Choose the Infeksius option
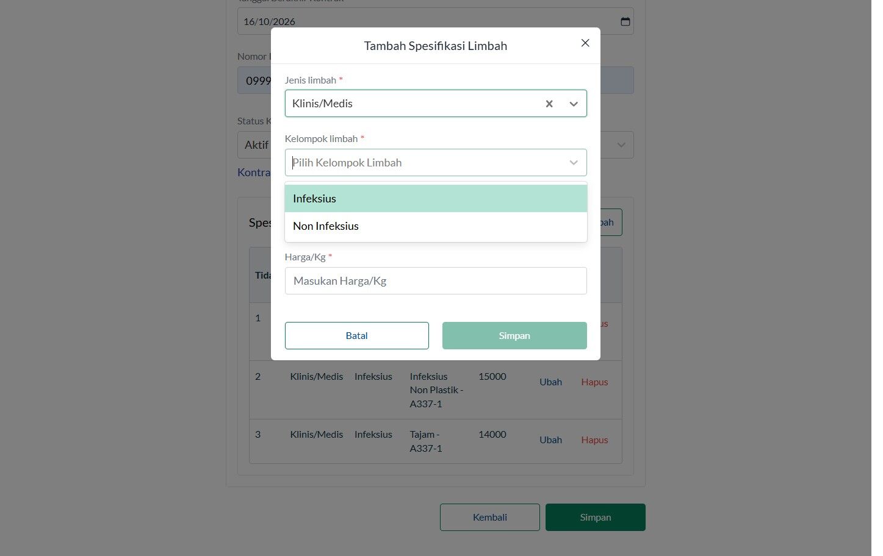The image size is (883, 556). point(436,199)
